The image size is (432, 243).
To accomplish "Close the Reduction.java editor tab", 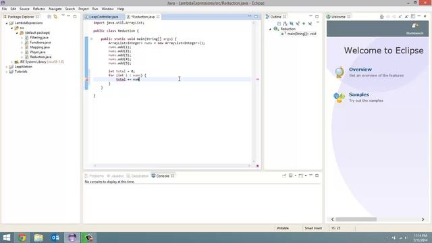I will click(158, 17).
